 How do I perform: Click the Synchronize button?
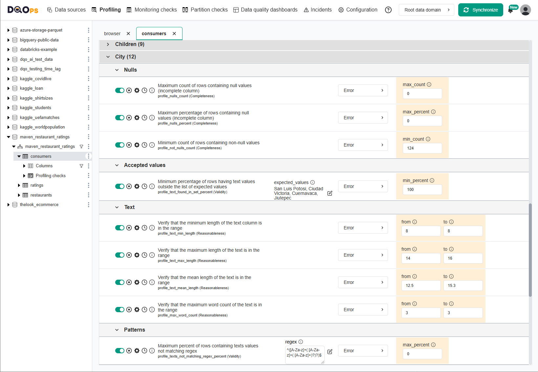tap(480, 10)
